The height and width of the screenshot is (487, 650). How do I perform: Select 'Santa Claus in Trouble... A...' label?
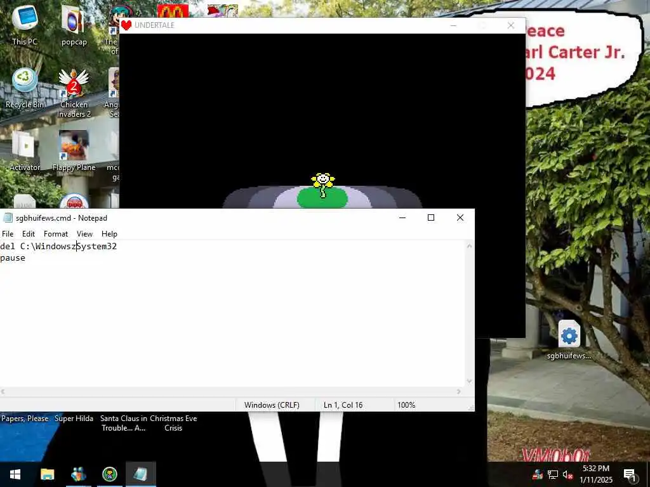click(x=124, y=423)
